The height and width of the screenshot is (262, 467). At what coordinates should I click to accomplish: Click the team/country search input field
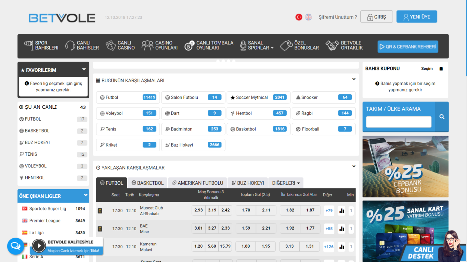pyautogui.click(x=399, y=122)
